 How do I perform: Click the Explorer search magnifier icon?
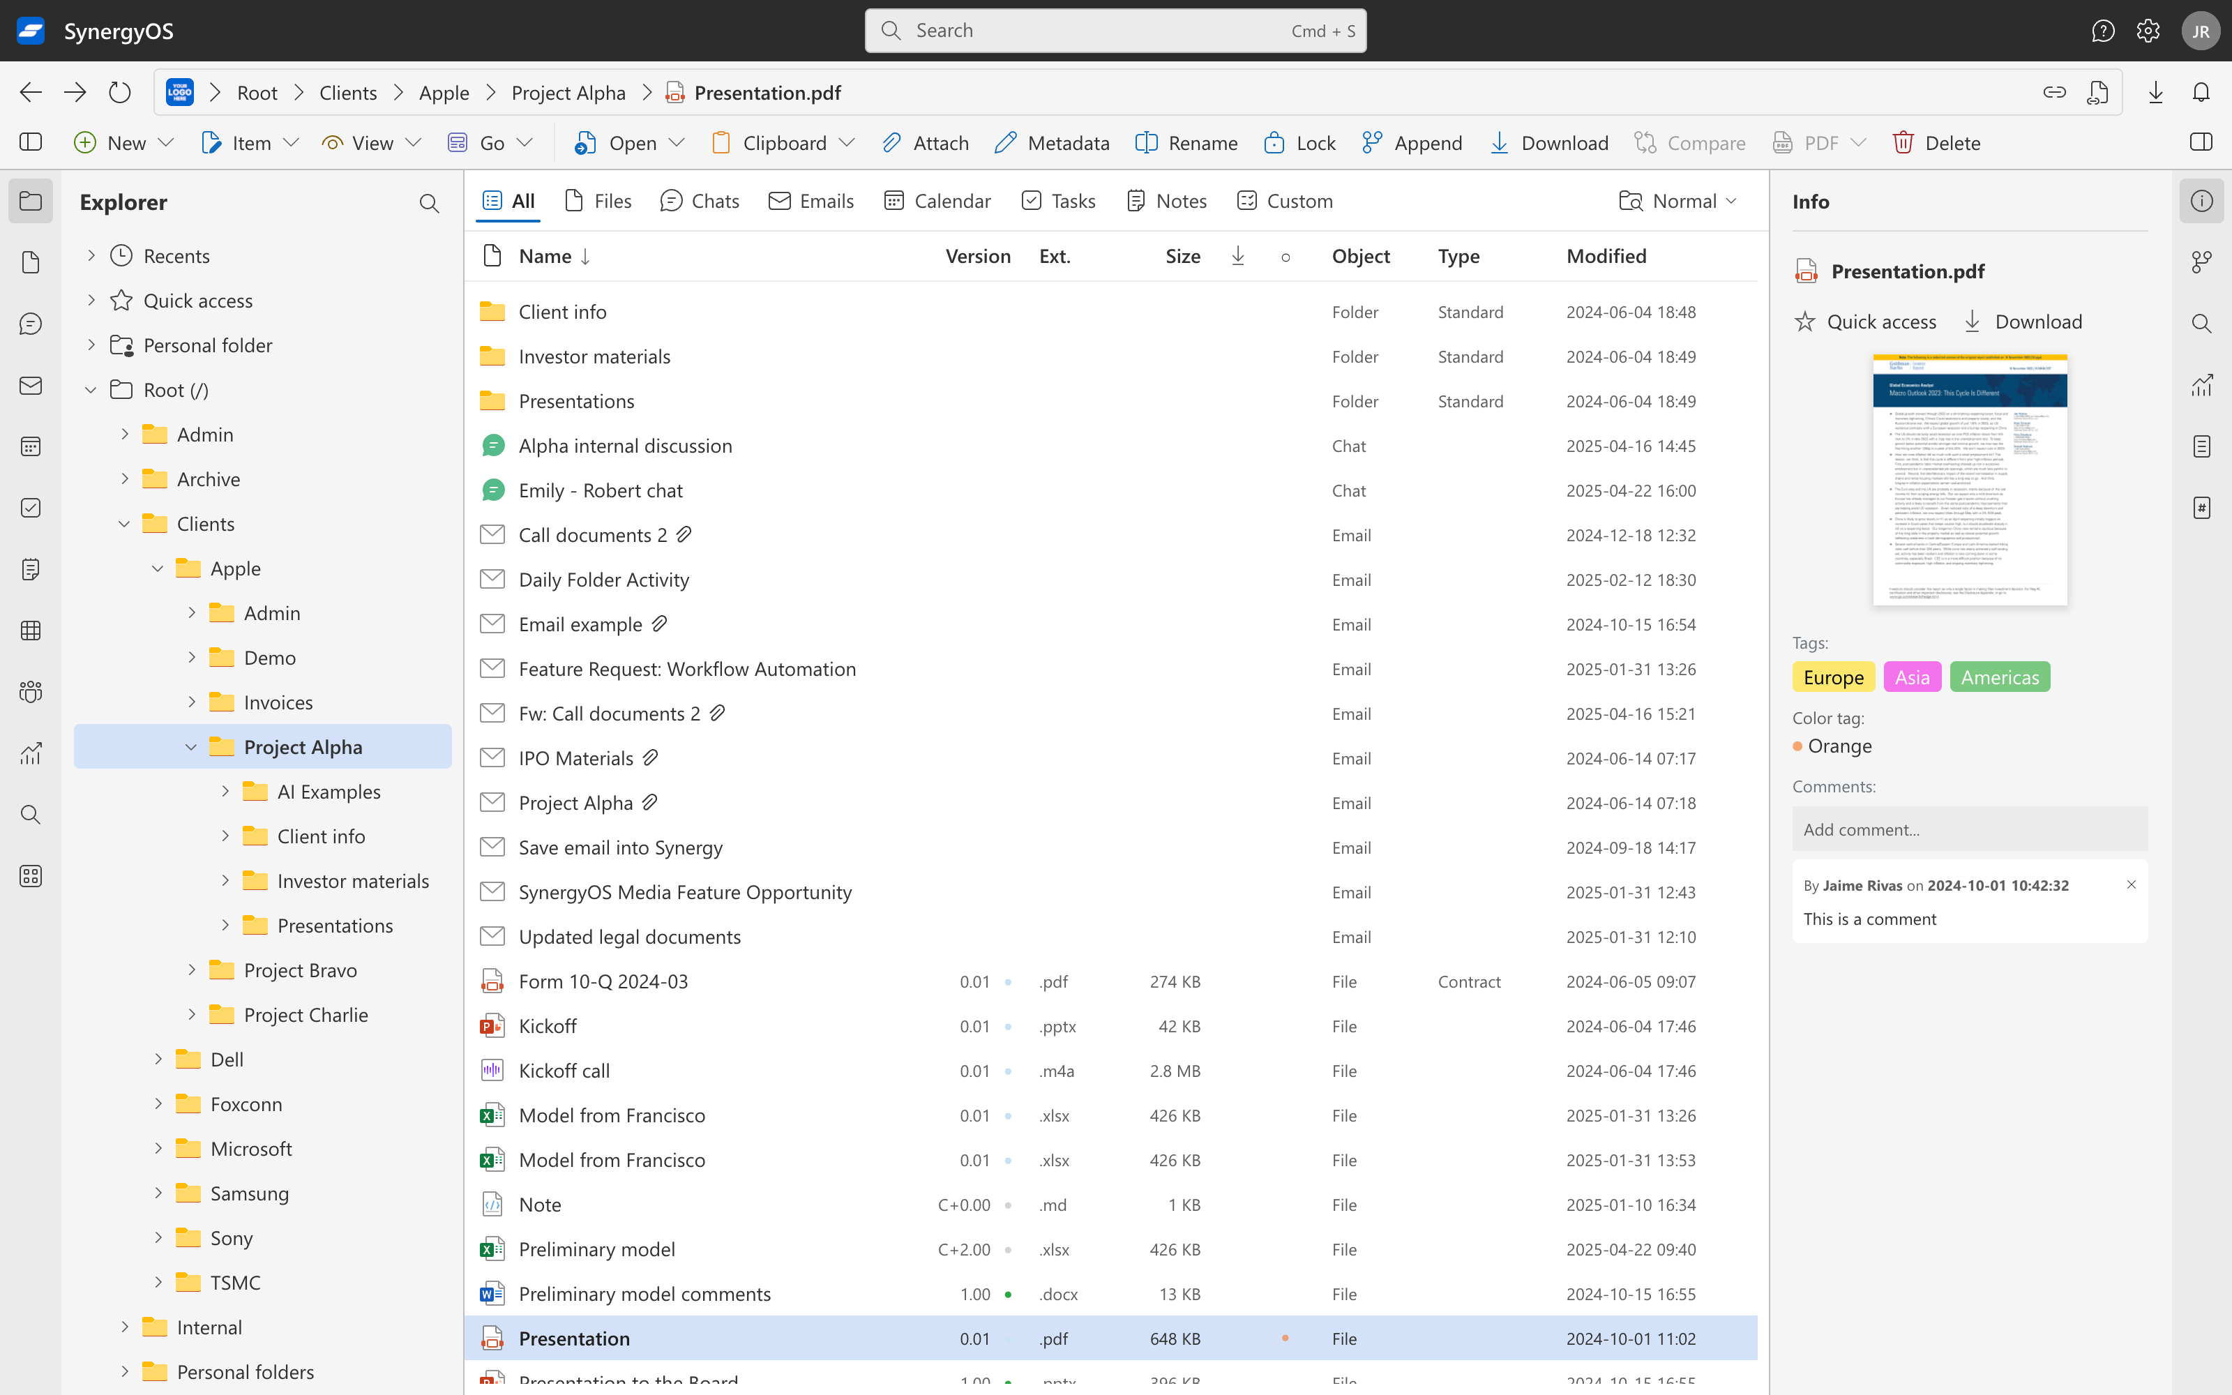tap(429, 203)
